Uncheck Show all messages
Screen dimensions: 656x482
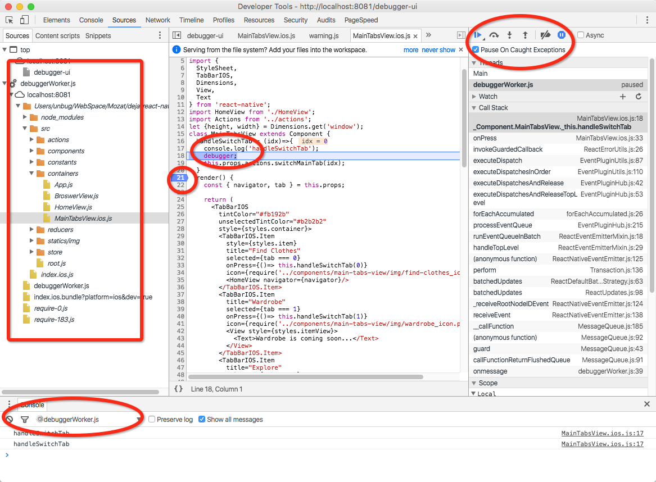[202, 419]
